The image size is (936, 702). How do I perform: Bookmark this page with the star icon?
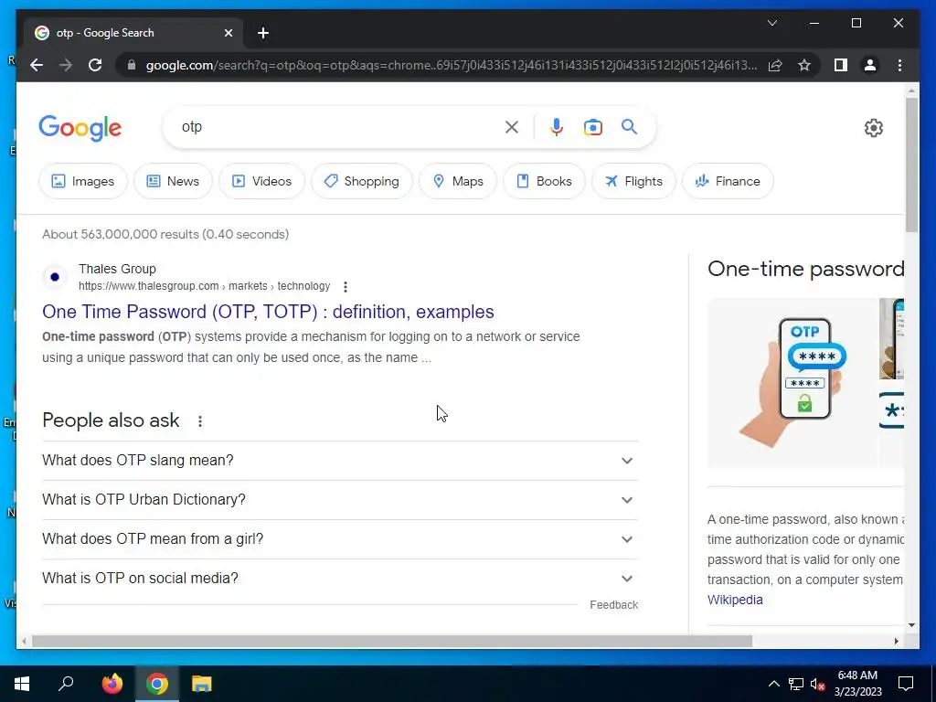coord(804,65)
